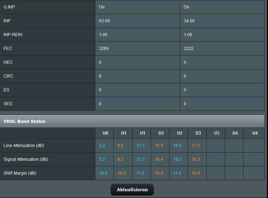This screenshot has height=198, width=268.
Task: Select the Signal Attenuation (dB) label
Action: click(26, 159)
